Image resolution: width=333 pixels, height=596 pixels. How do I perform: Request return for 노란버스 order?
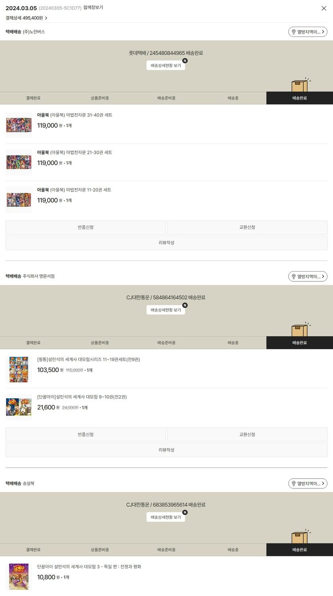click(86, 228)
